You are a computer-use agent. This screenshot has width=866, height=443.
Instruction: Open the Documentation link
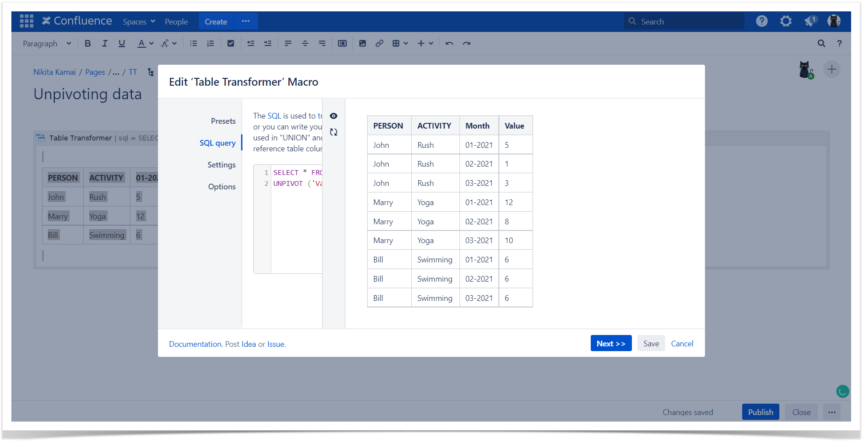click(x=195, y=344)
